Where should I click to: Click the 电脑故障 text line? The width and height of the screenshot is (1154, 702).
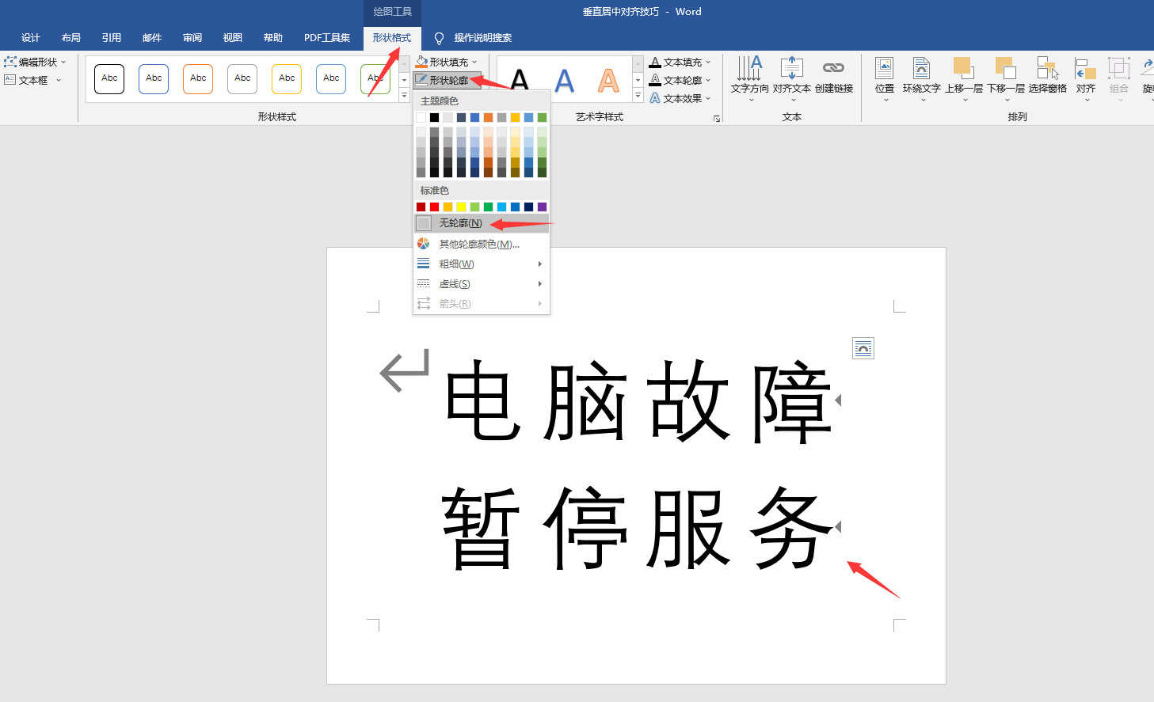[x=638, y=401]
